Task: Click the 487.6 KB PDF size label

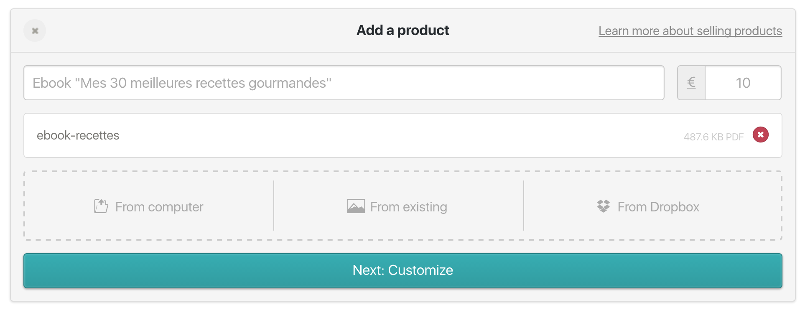Action: click(713, 137)
